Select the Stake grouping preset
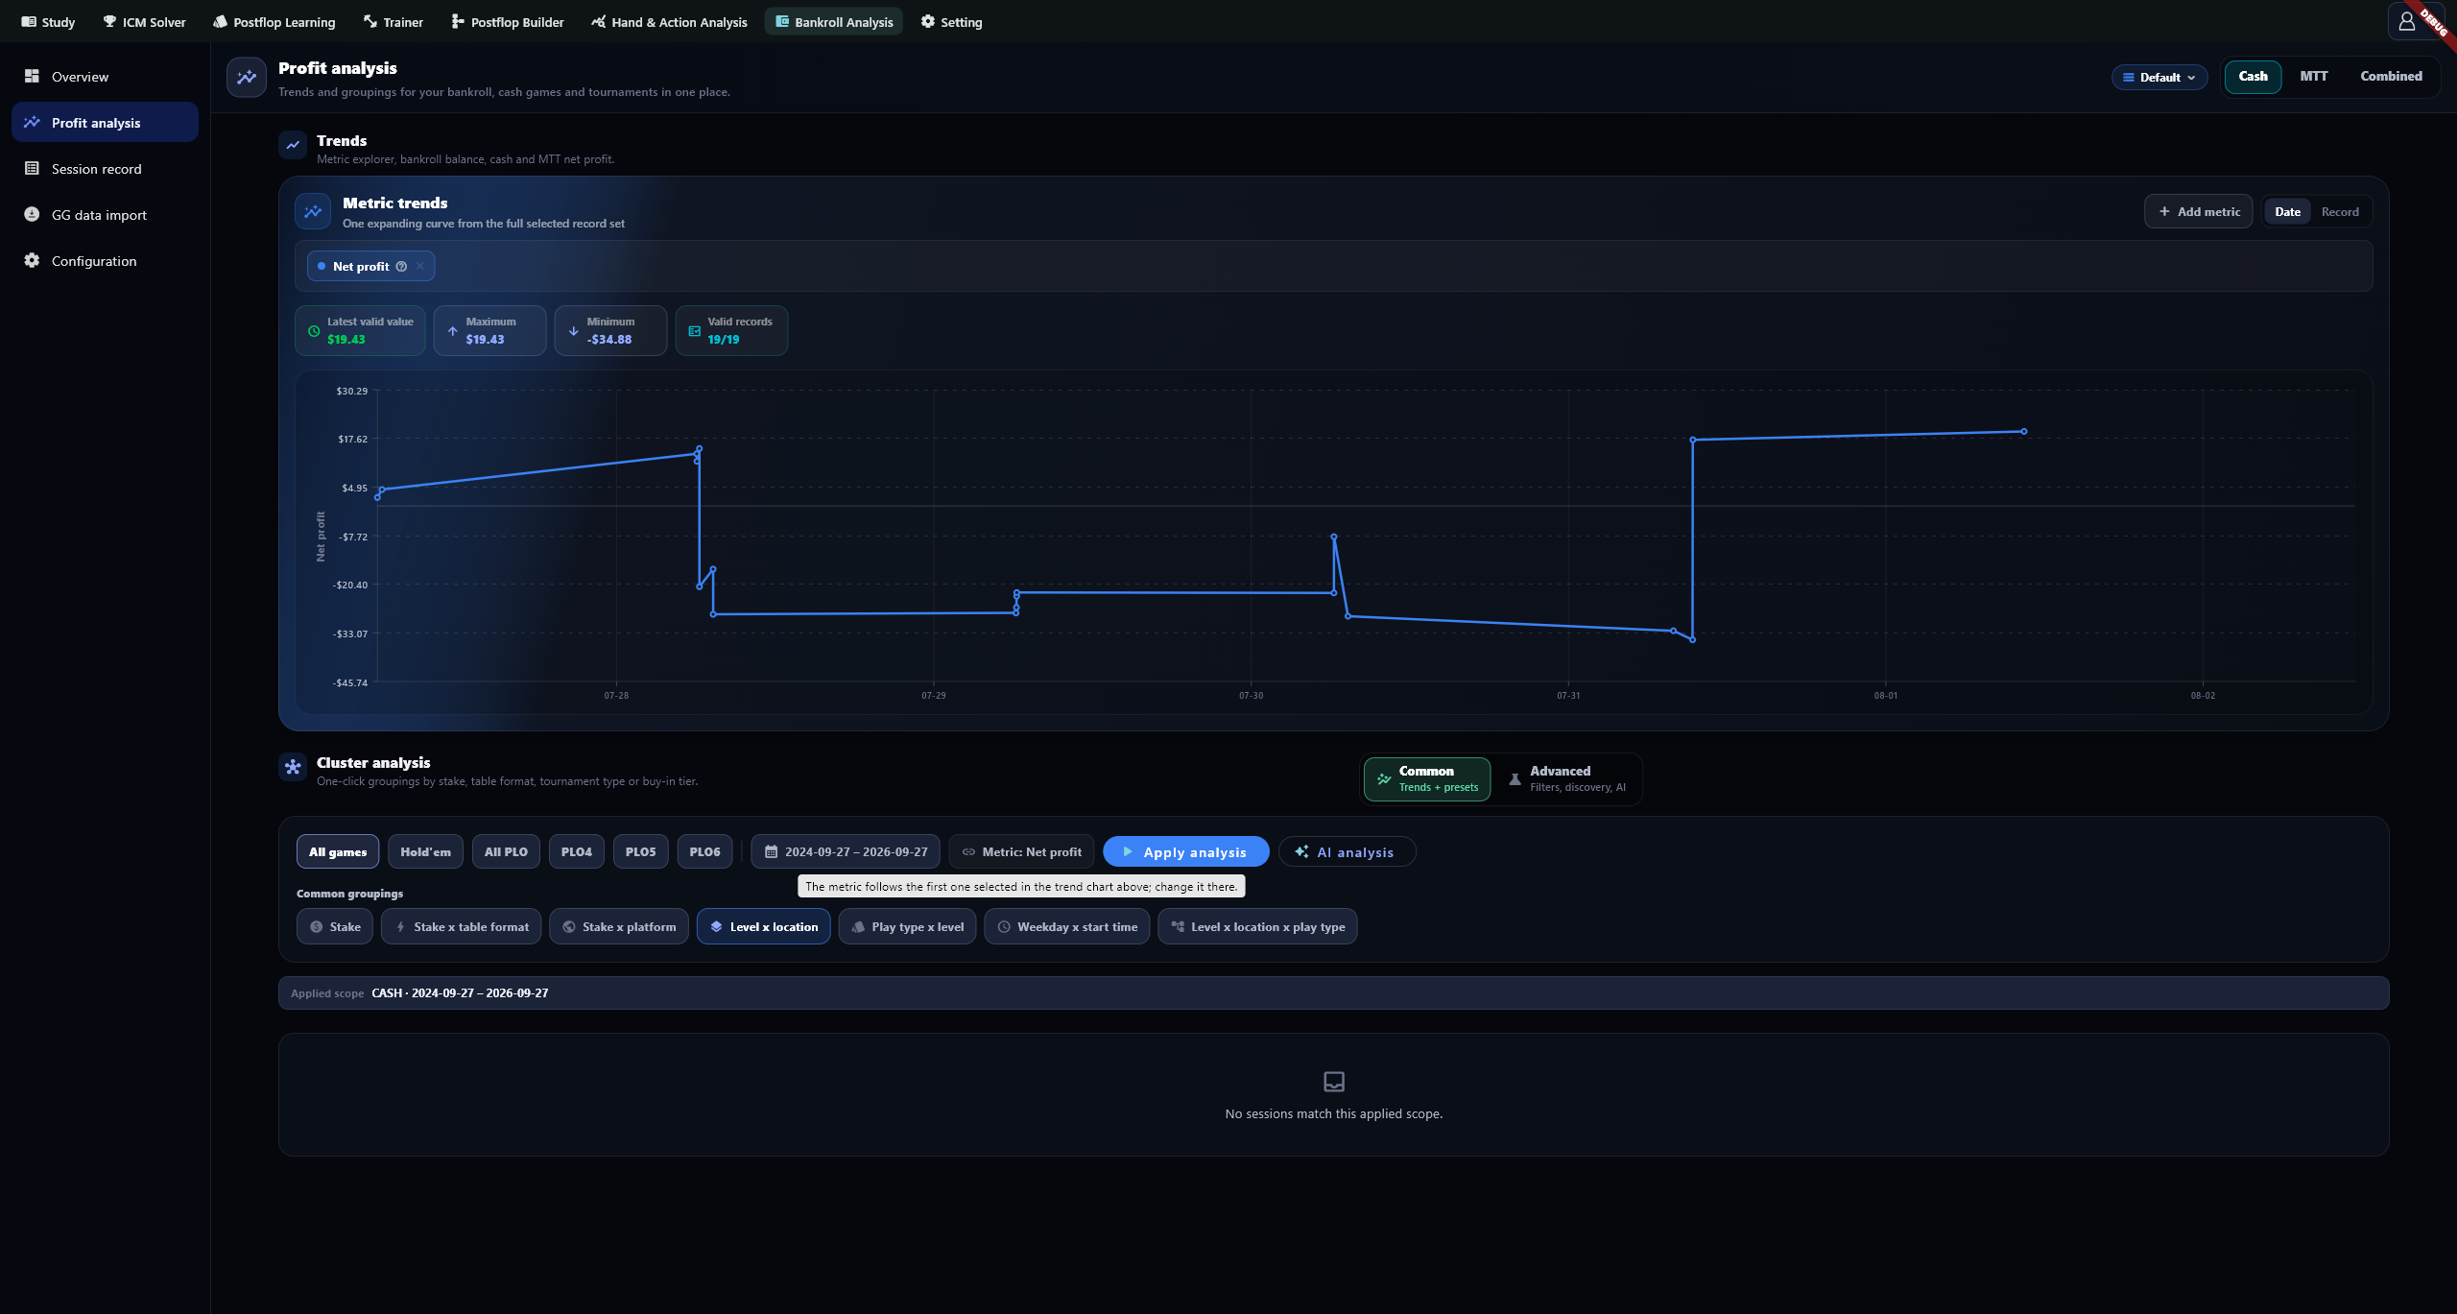The image size is (2457, 1314). point(335,926)
